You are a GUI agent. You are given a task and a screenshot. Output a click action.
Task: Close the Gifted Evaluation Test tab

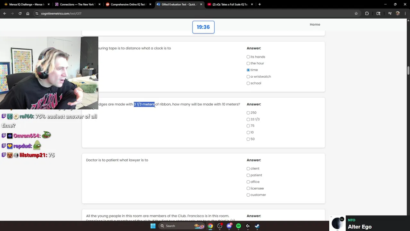(201, 4)
